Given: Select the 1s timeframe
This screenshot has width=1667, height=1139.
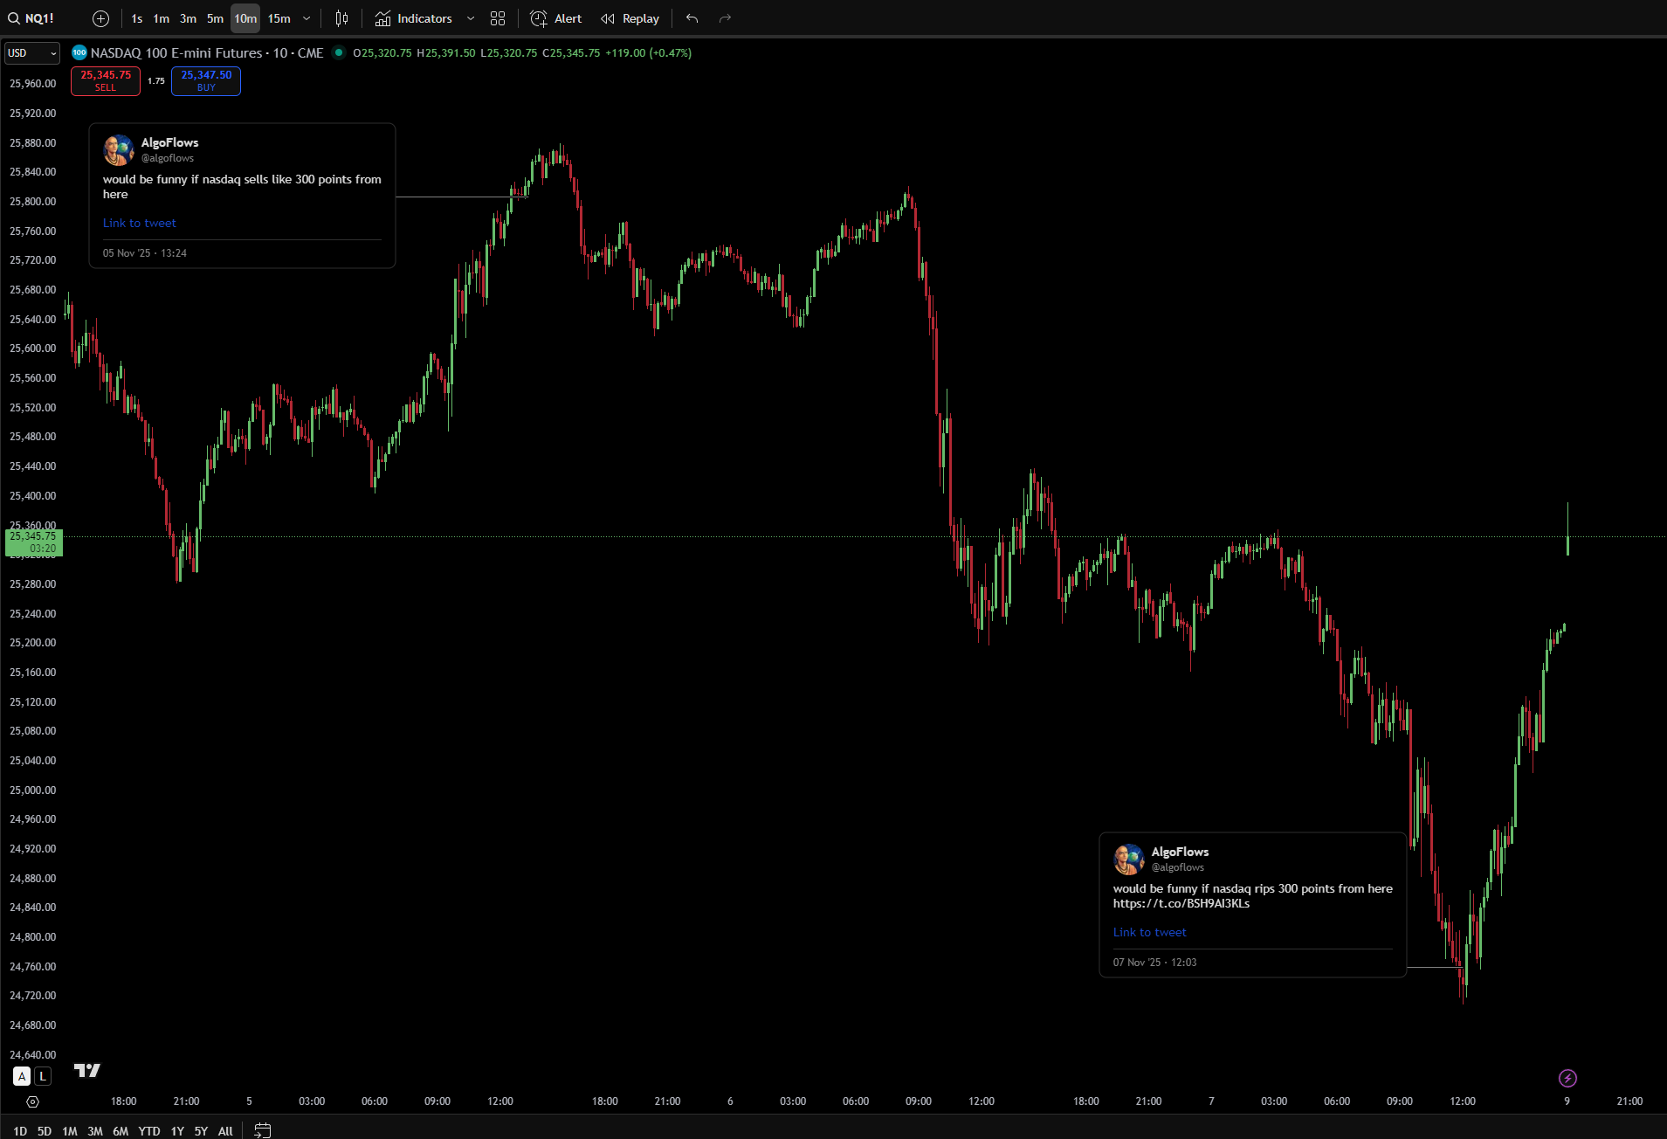Looking at the screenshot, I should [136, 18].
